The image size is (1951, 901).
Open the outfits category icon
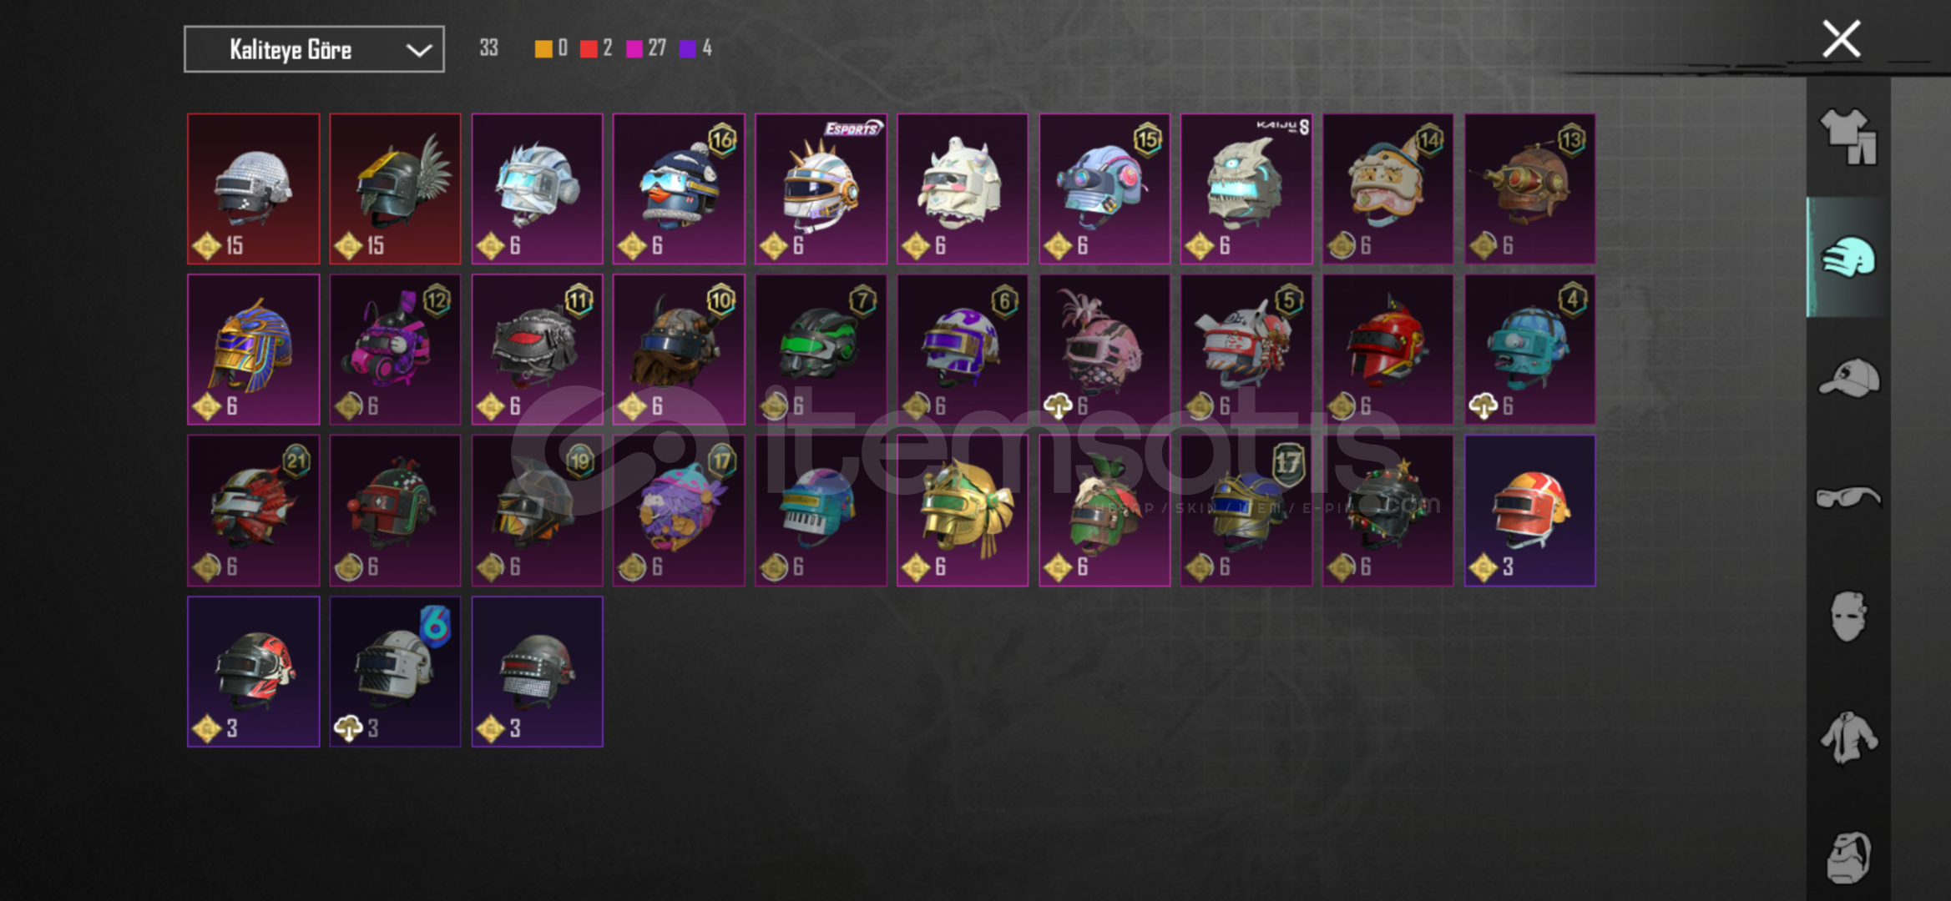pyautogui.click(x=1848, y=137)
